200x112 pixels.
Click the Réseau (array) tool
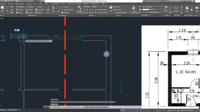pyautogui.click(x=39, y=12)
